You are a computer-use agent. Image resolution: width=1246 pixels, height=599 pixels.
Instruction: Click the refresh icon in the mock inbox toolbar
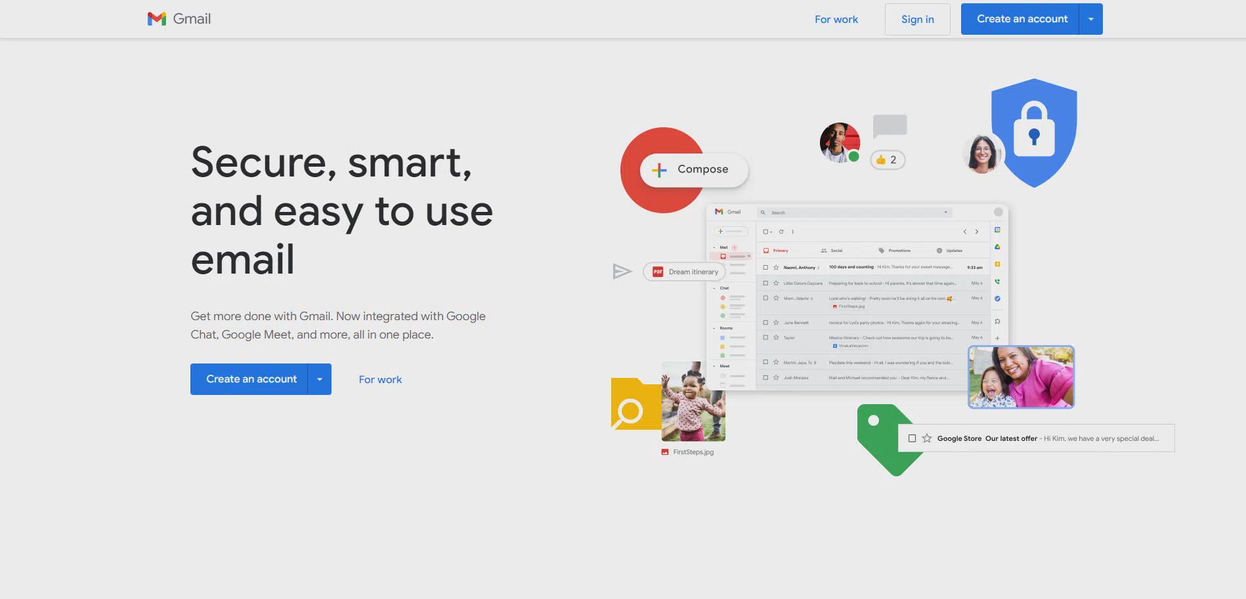781,232
